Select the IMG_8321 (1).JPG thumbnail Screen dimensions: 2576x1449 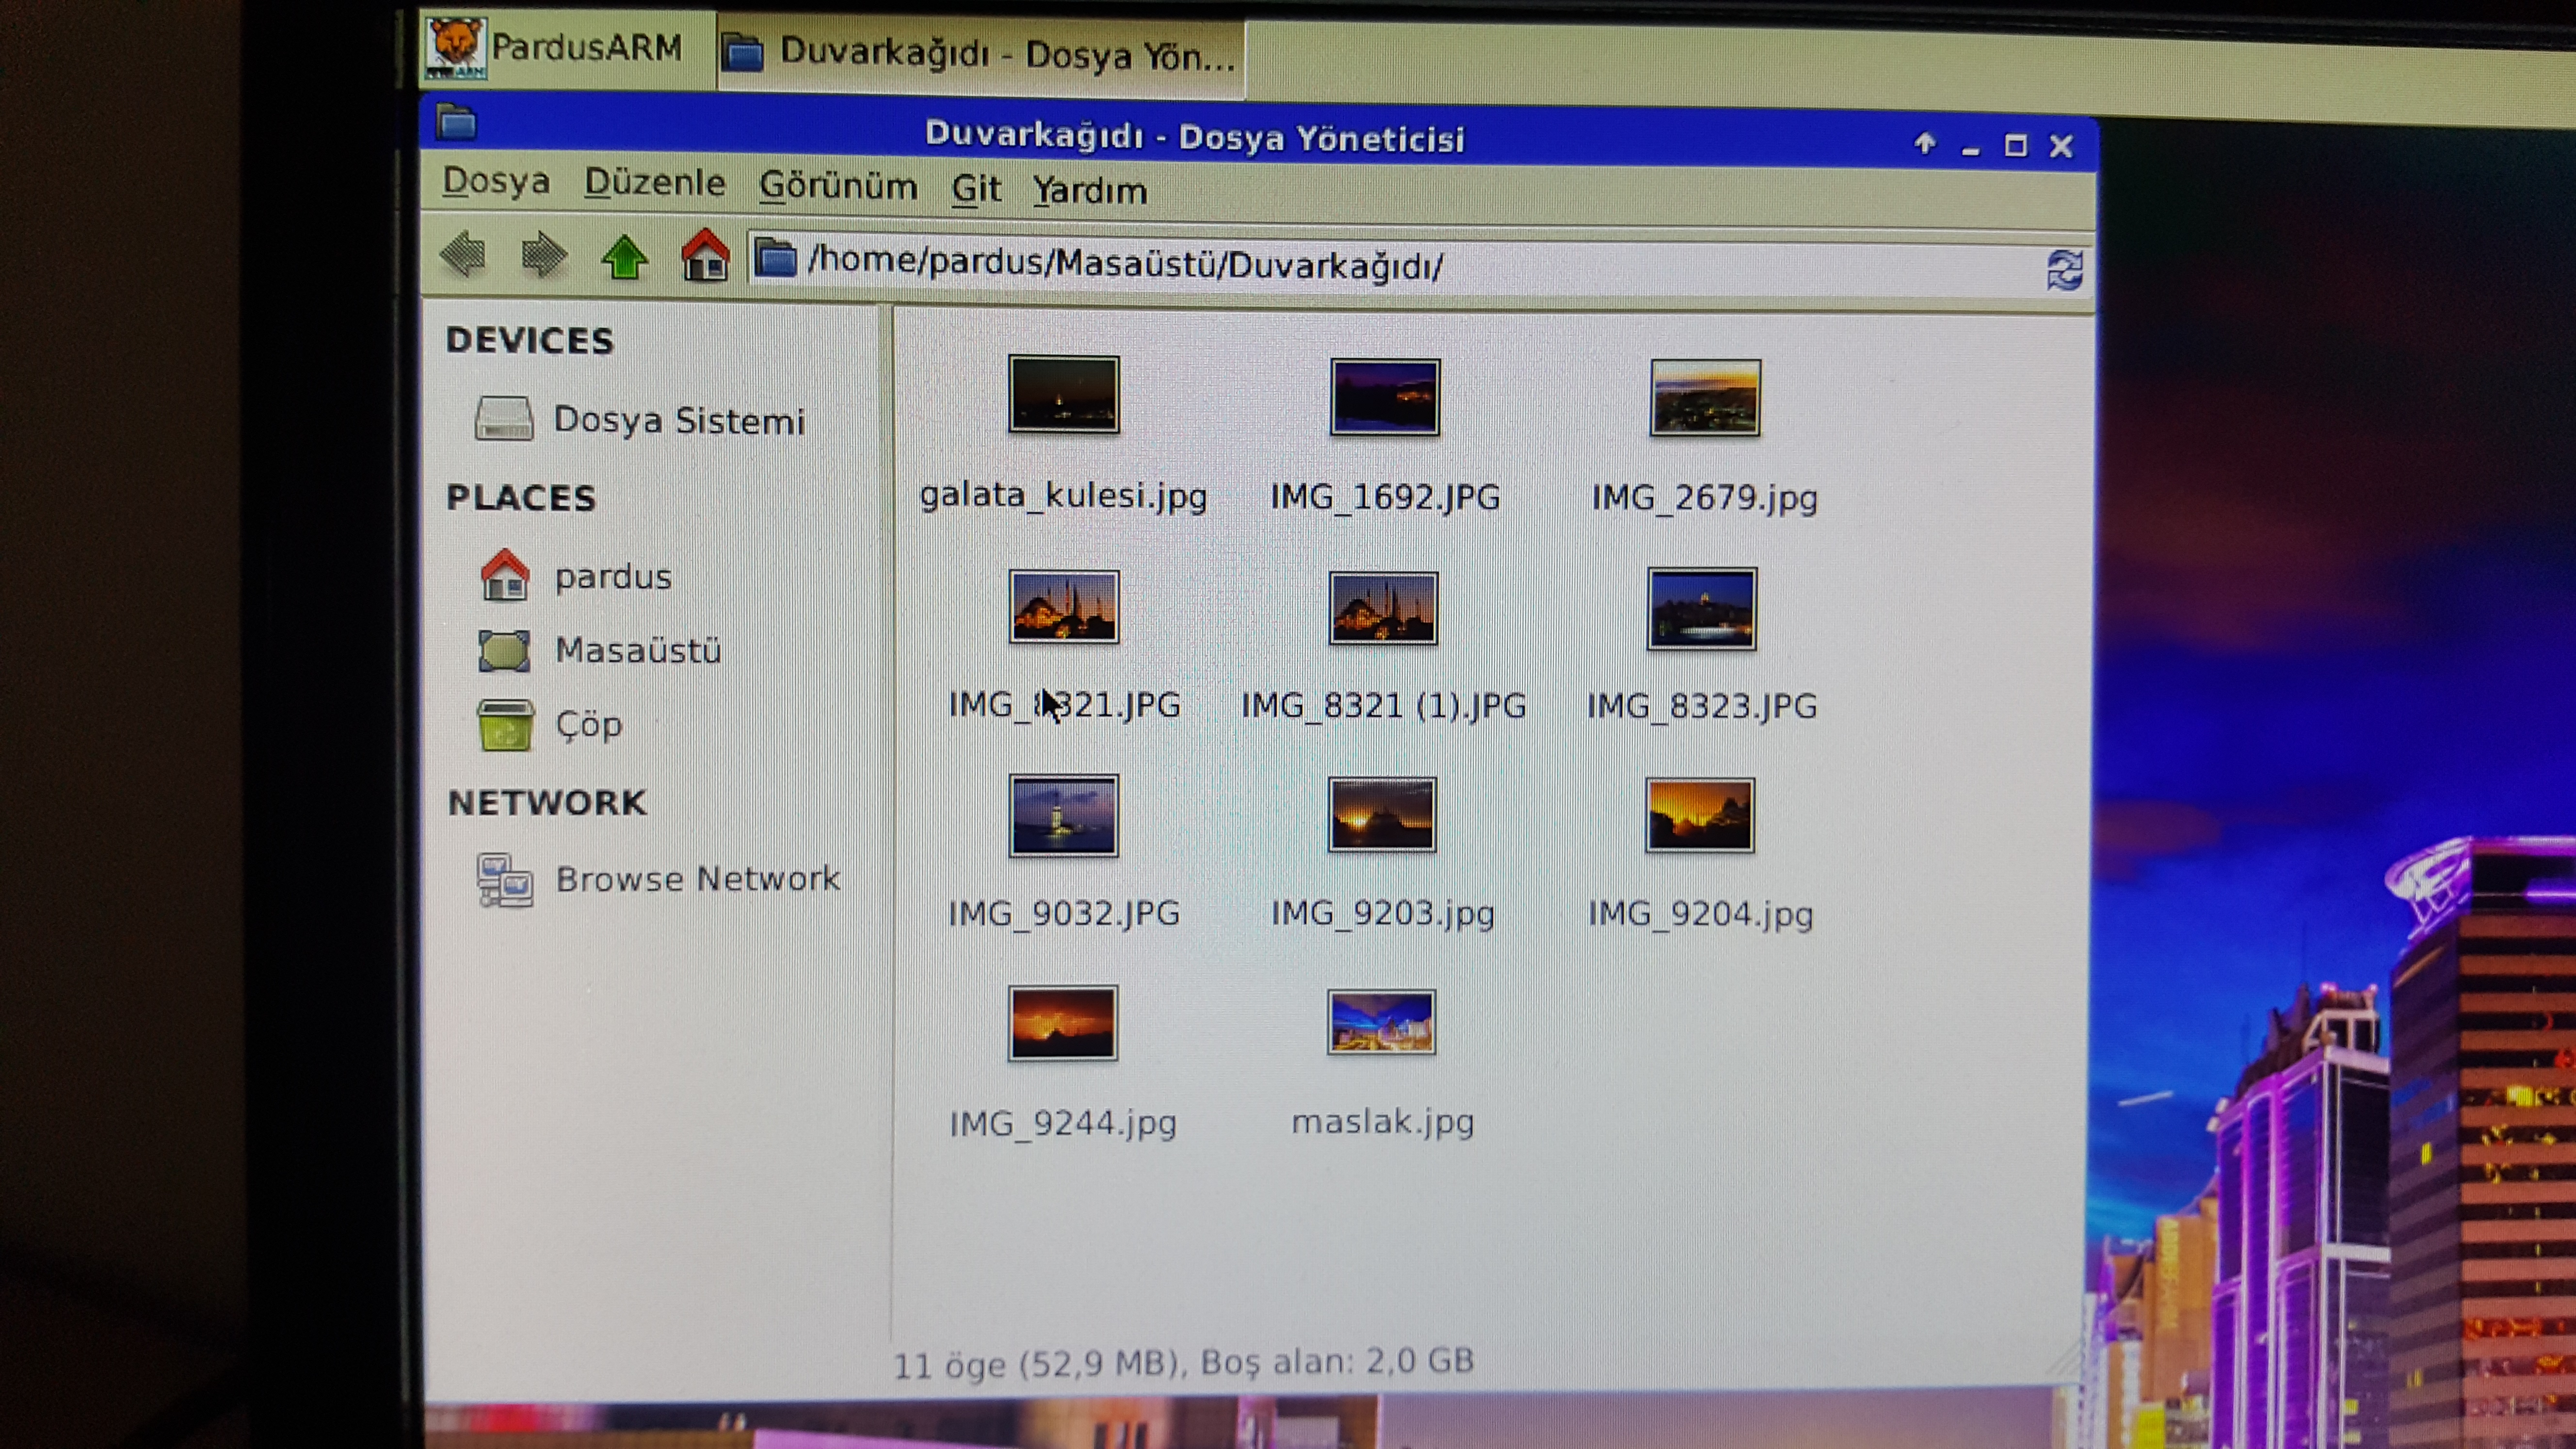click(x=1383, y=608)
